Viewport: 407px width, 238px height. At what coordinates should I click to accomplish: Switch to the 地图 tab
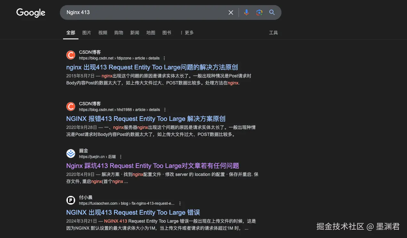[151, 33]
